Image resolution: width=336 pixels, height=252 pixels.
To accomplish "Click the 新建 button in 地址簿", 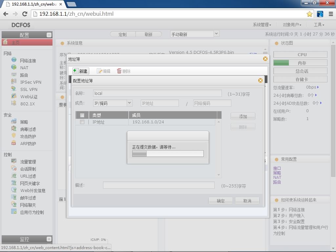I will 81,71.
